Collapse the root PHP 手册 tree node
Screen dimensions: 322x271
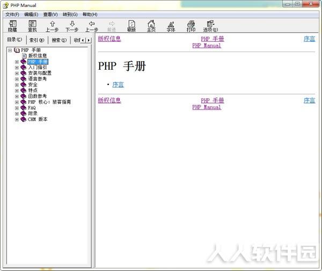coord(10,50)
